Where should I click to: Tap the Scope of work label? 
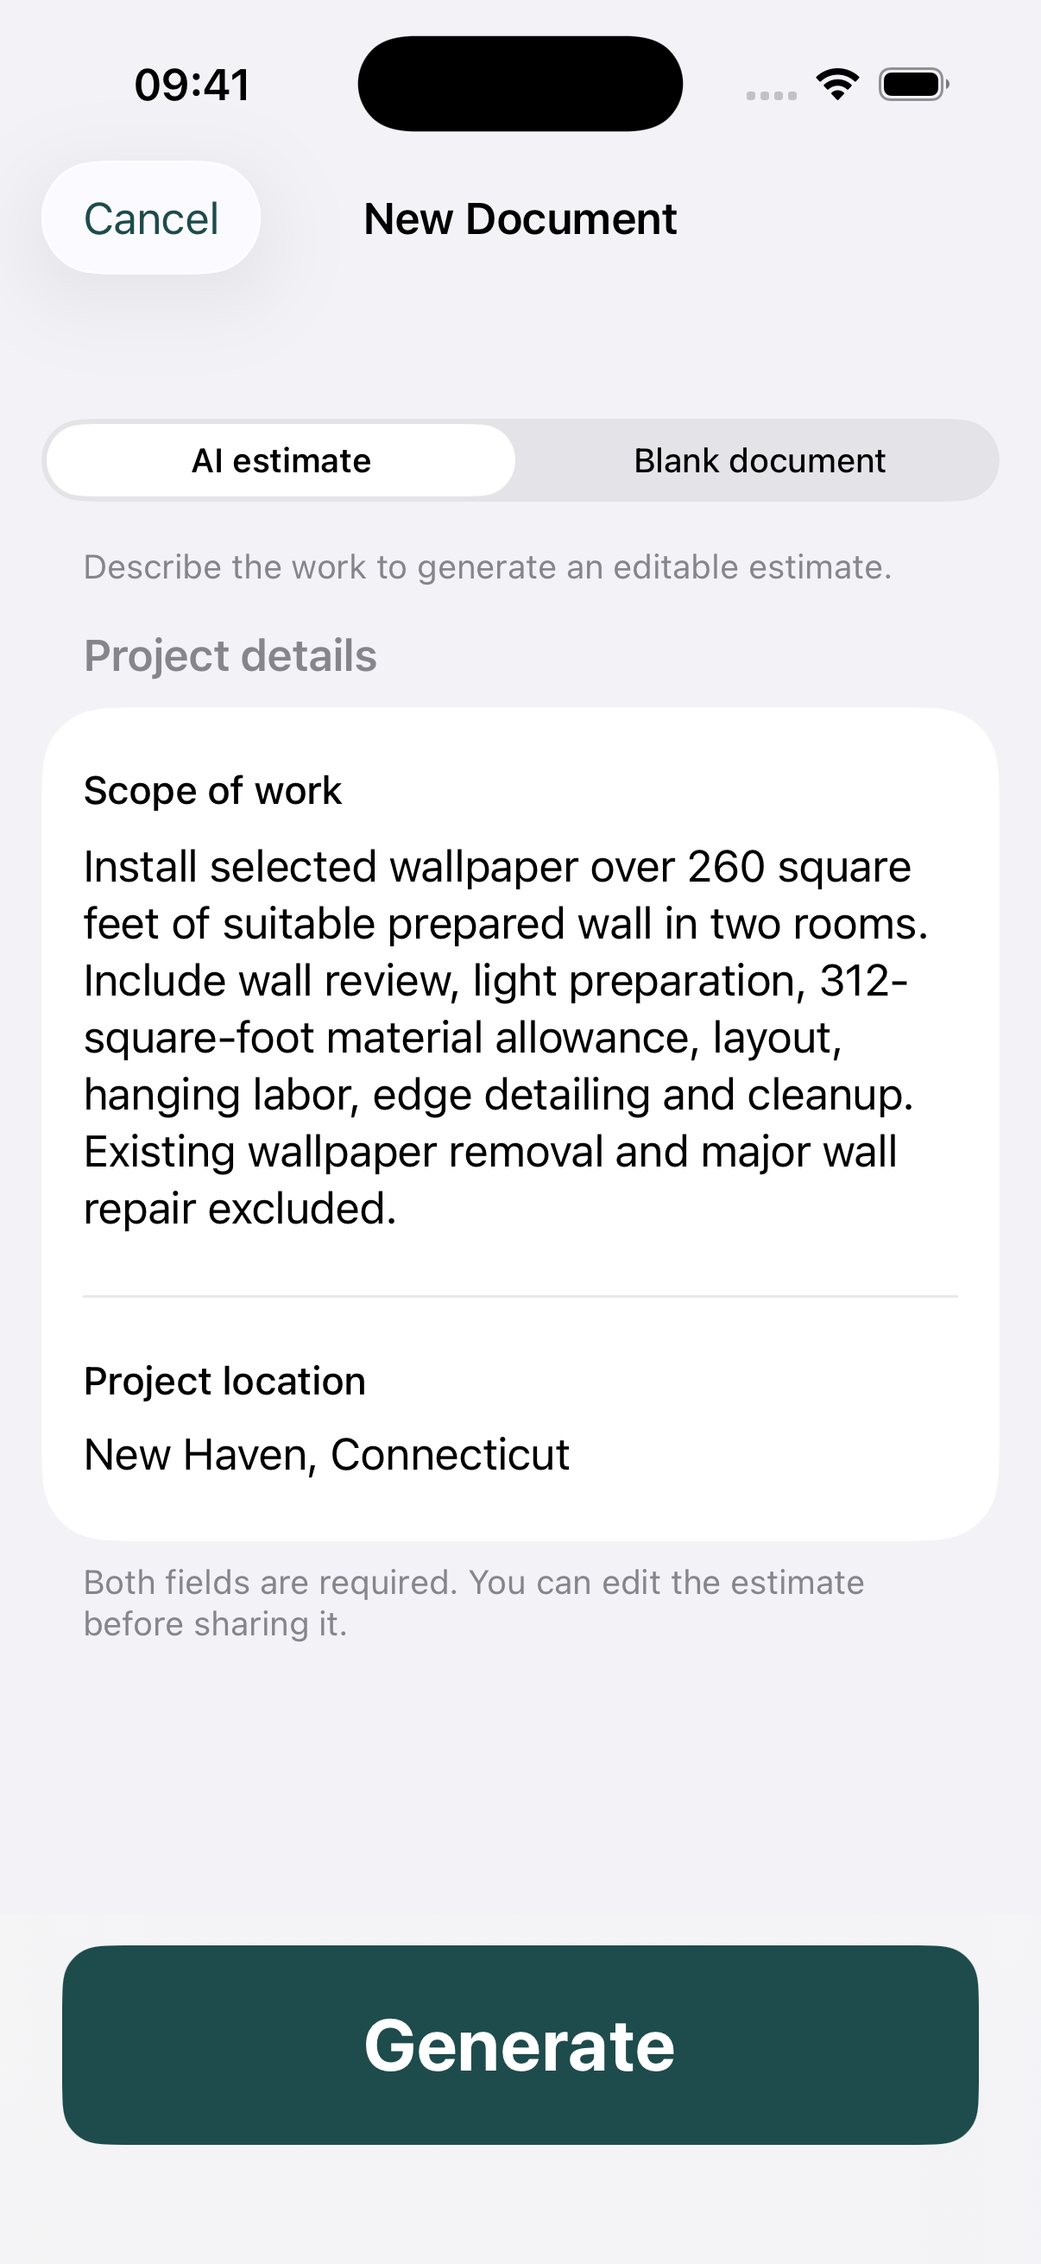212,791
